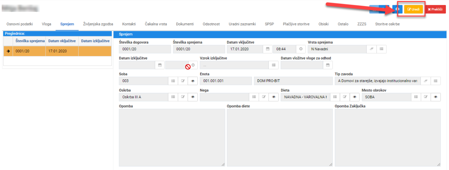449x170 pixels.
Task: Click the edit icon next to Soba
Action: (183, 81)
